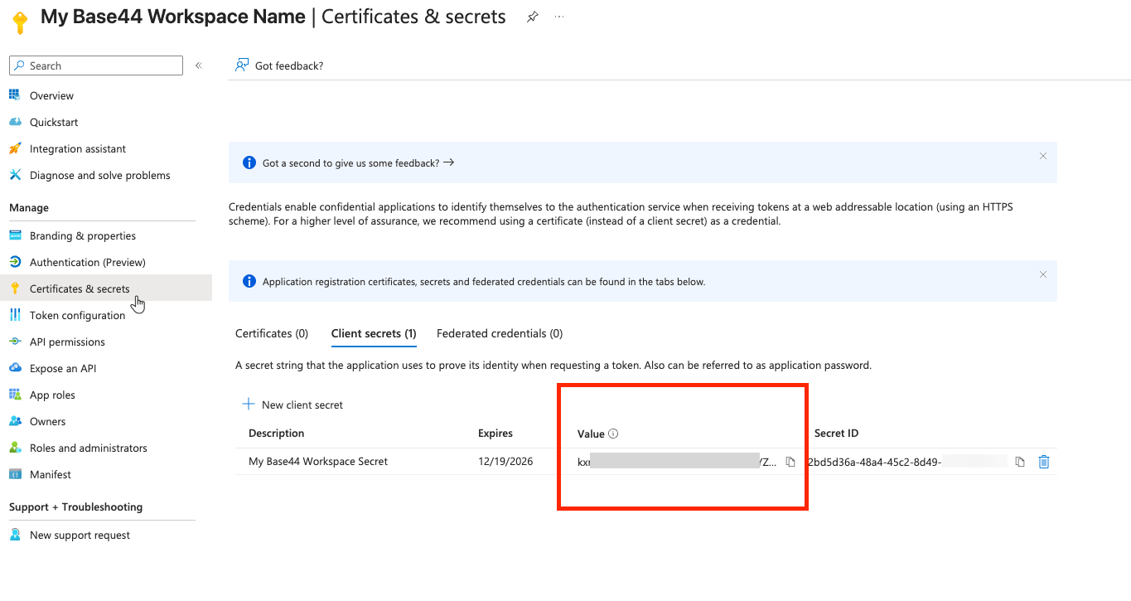The height and width of the screenshot is (601, 1131).
Task: Click the Got feedback person icon
Action: click(242, 65)
